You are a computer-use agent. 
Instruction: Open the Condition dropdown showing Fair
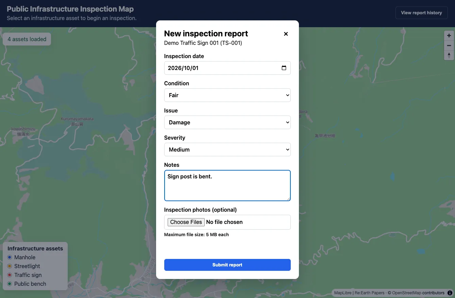click(x=227, y=95)
